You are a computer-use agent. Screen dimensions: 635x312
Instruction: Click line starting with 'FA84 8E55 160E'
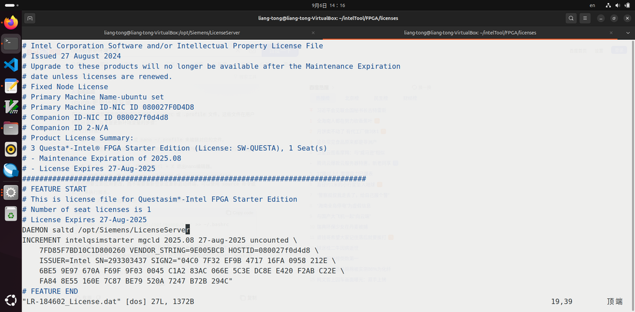pos(135,282)
